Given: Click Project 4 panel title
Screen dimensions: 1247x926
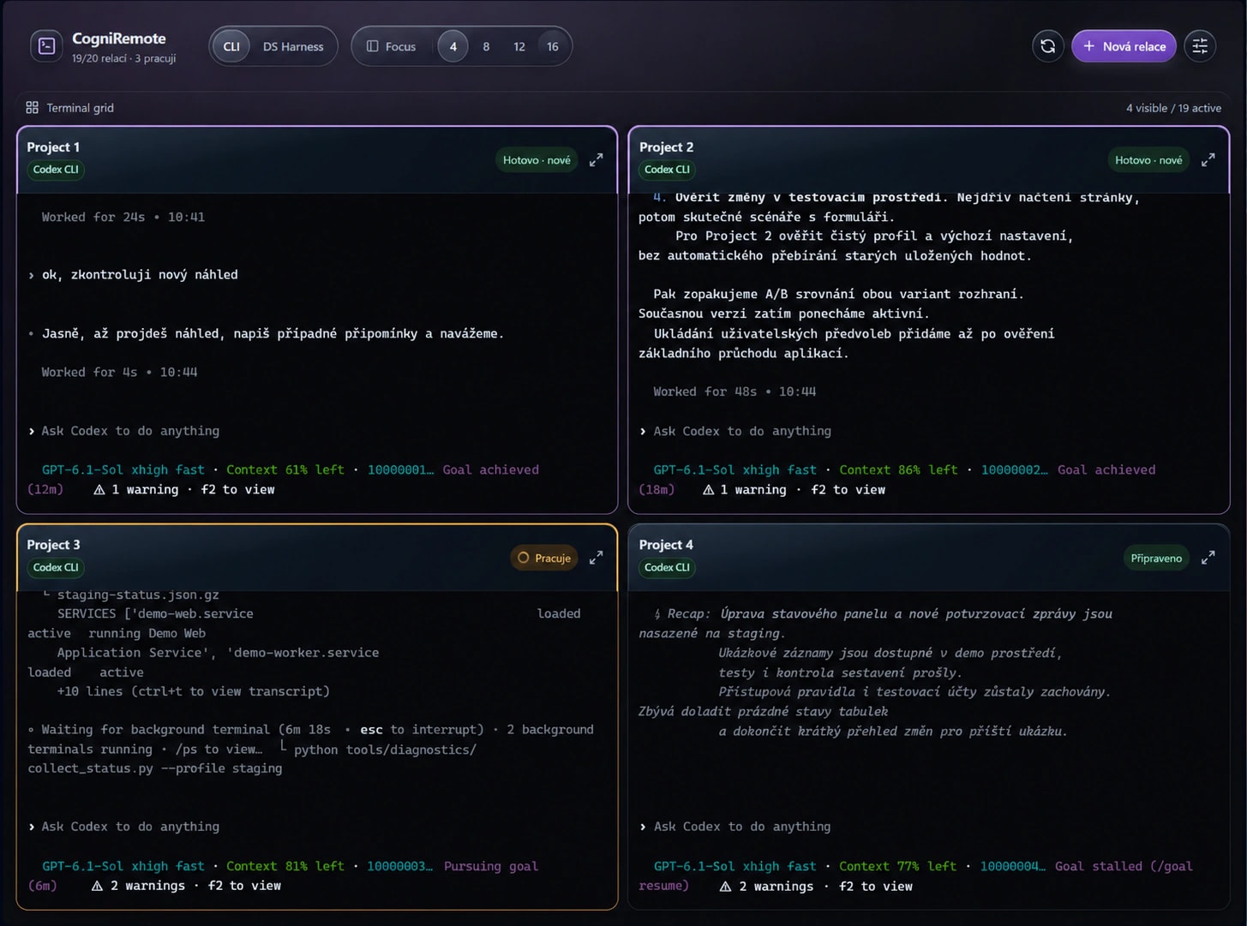Looking at the screenshot, I should click(667, 544).
